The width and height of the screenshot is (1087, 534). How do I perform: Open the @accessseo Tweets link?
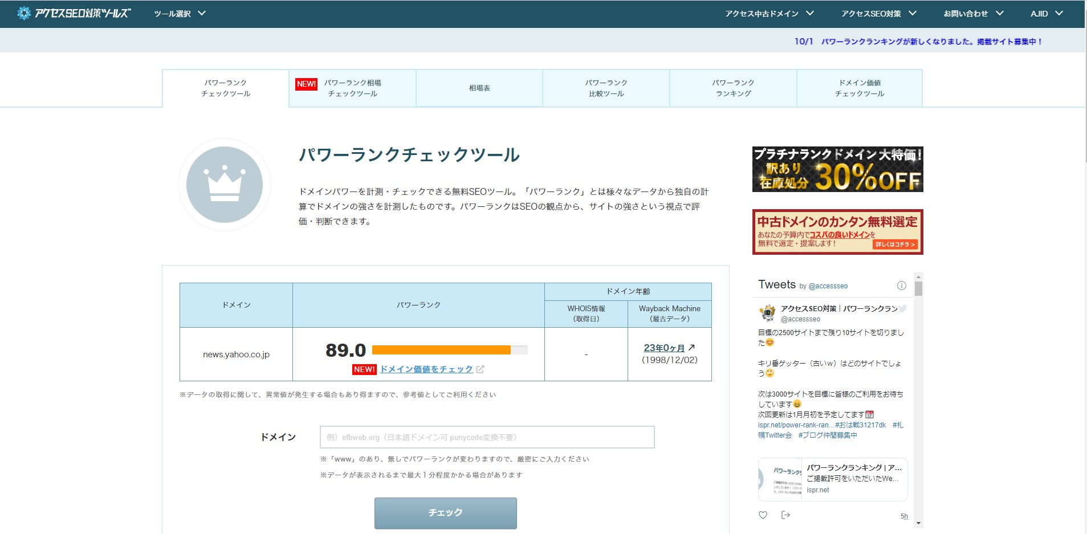point(828,286)
